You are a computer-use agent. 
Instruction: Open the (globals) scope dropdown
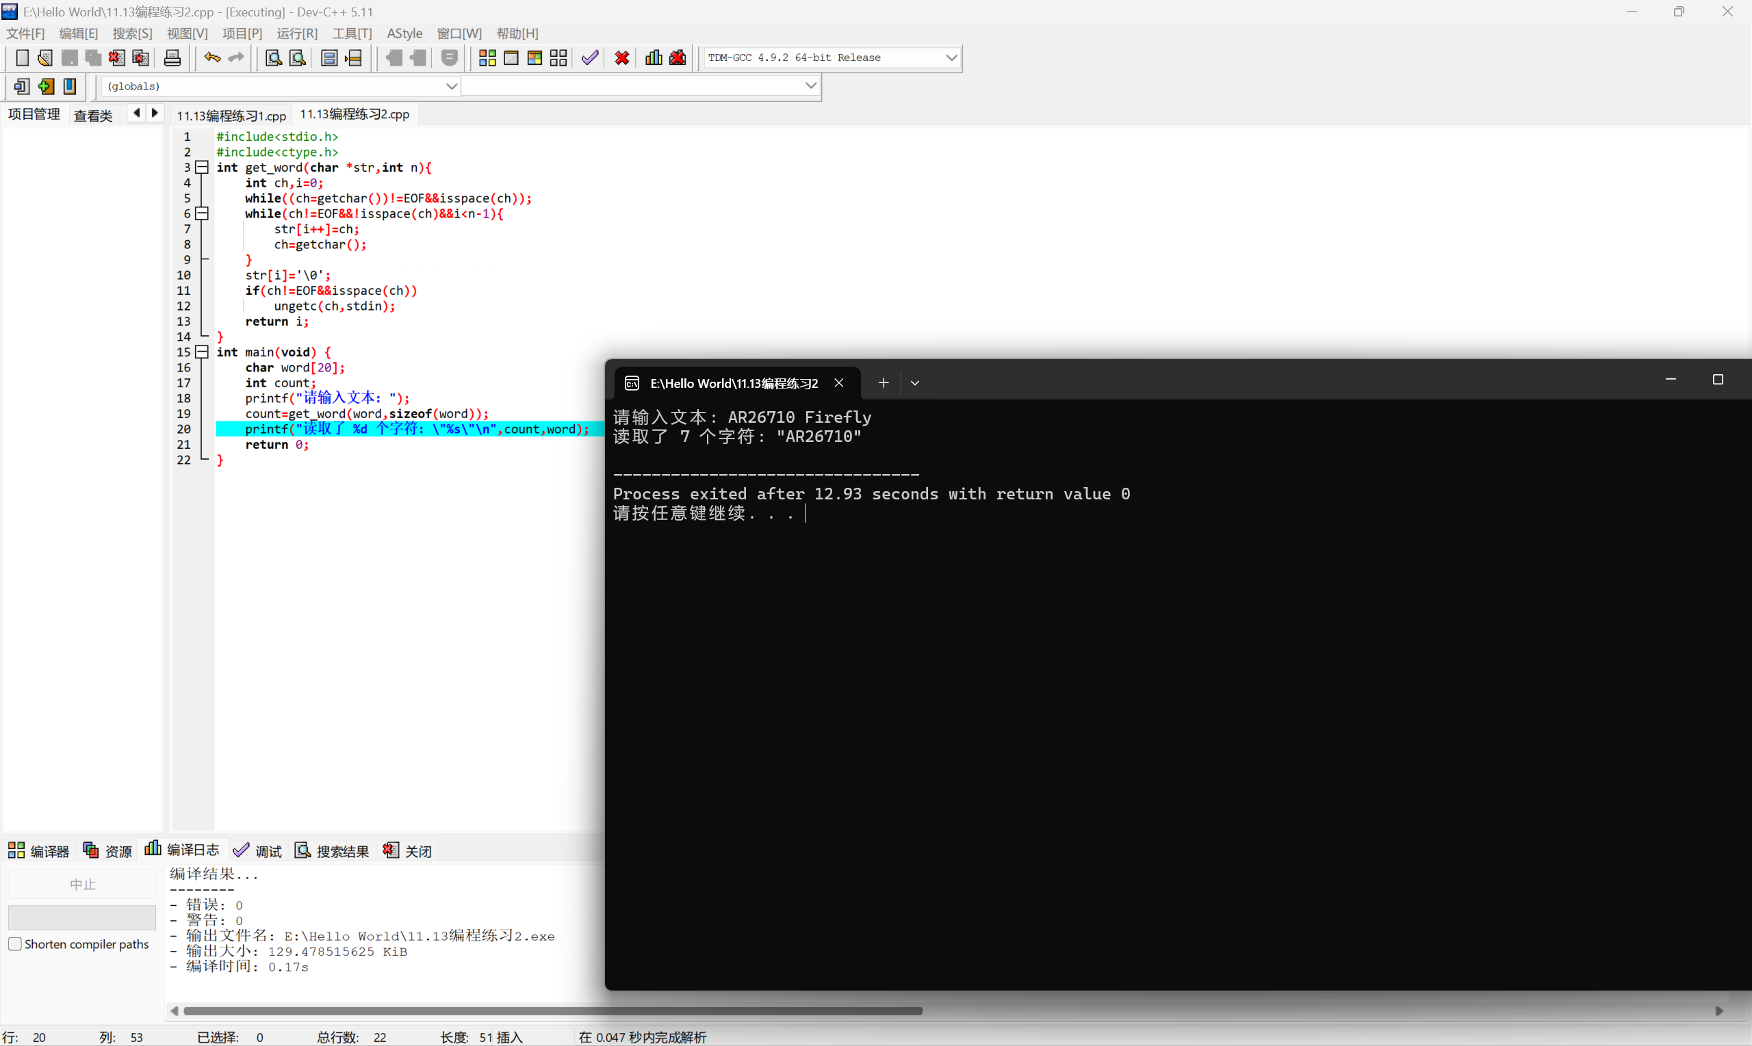coord(451,86)
